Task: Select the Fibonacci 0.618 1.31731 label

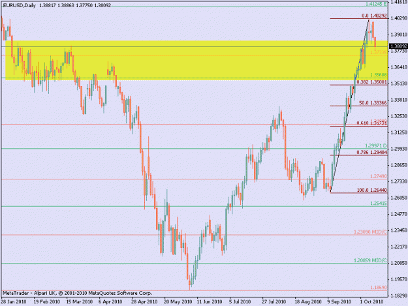Action: point(371,123)
